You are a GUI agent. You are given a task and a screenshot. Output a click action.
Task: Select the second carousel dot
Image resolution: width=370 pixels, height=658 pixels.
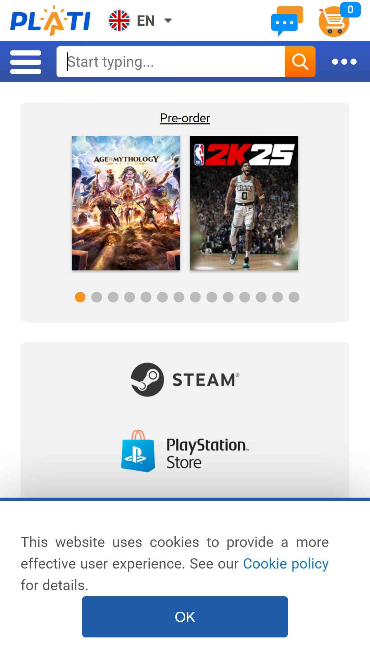click(97, 297)
